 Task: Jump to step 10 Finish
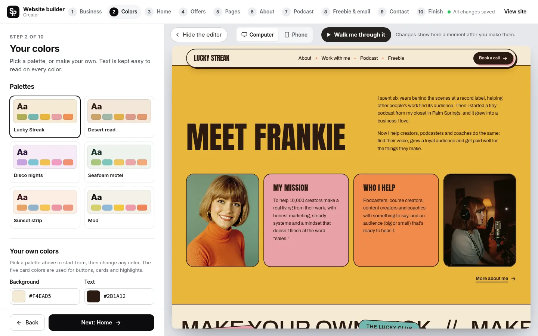430,12
